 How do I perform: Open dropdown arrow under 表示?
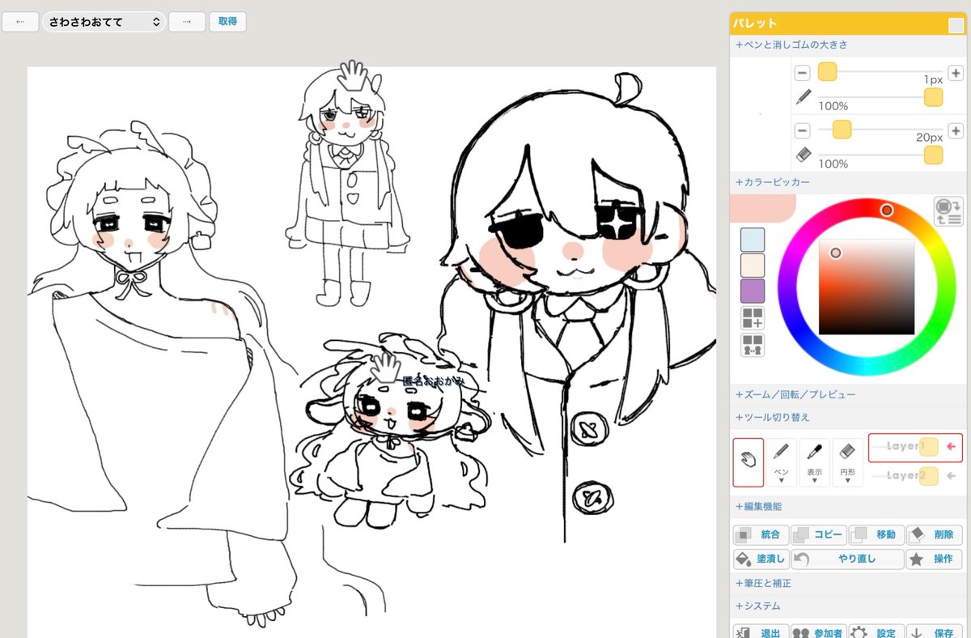(x=814, y=480)
